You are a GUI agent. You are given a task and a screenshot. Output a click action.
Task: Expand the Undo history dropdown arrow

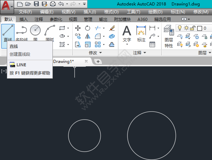[67, 4]
